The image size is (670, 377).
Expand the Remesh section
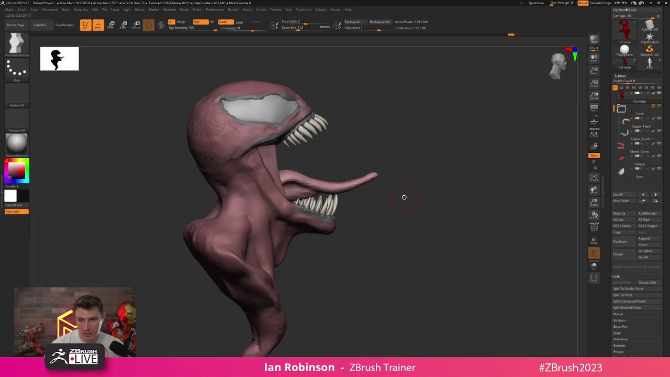tap(619, 346)
